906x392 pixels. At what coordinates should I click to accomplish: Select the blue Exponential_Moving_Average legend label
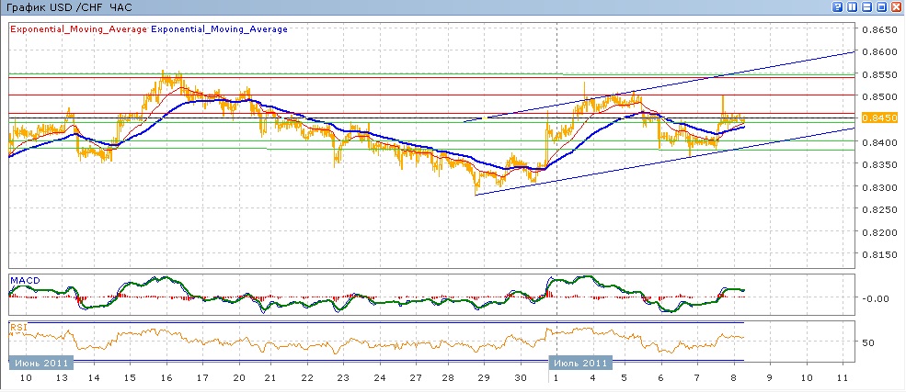[x=221, y=28]
